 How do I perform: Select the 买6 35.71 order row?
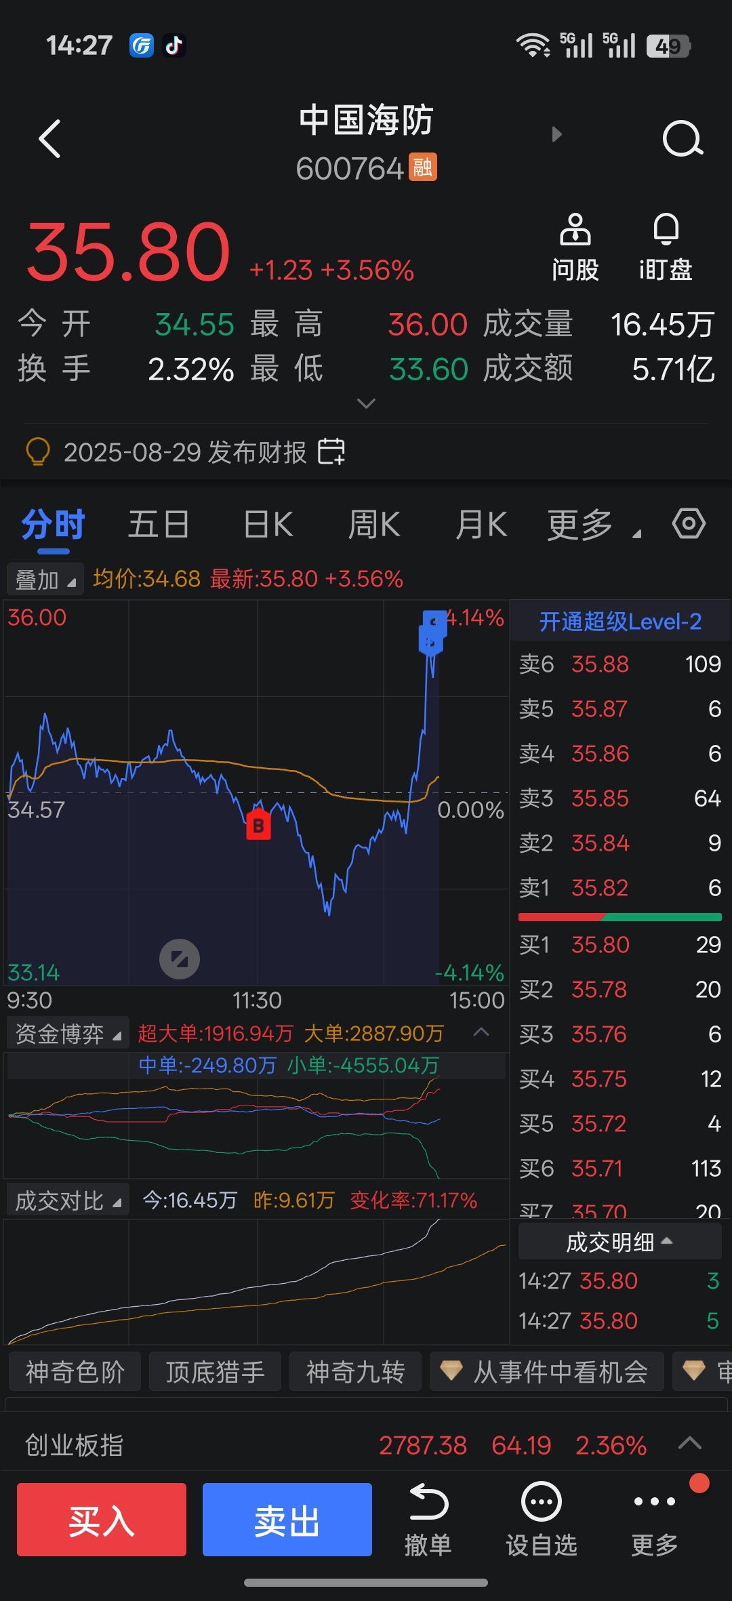tap(620, 1168)
